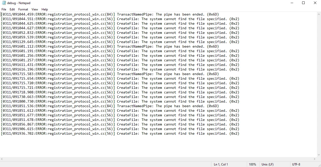Screen dimensions: 321x167
Task: Close the debug Notepad window
Action: pyautogui.click(x=315, y=3)
